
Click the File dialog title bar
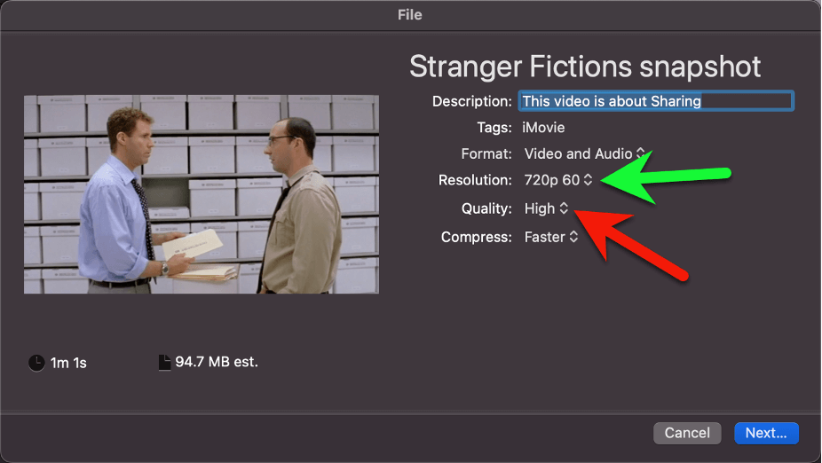(410, 15)
